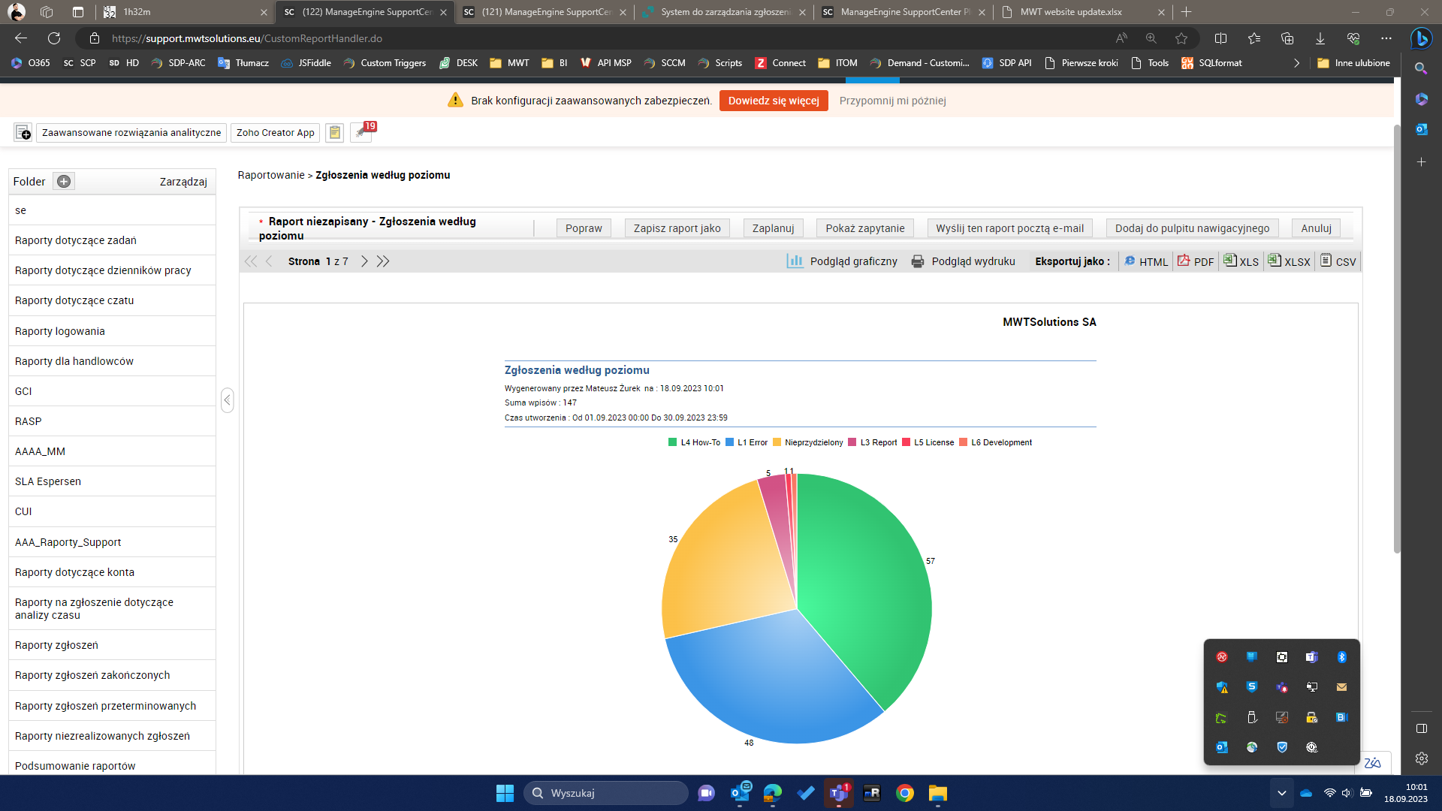
Task: Click the Podgląd wydruku printer icon
Action: [x=917, y=261]
